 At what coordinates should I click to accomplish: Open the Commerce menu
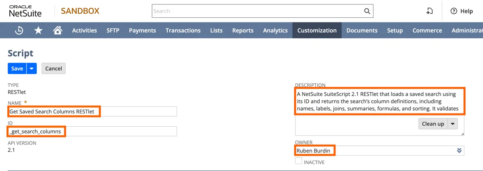click(427, 31)
